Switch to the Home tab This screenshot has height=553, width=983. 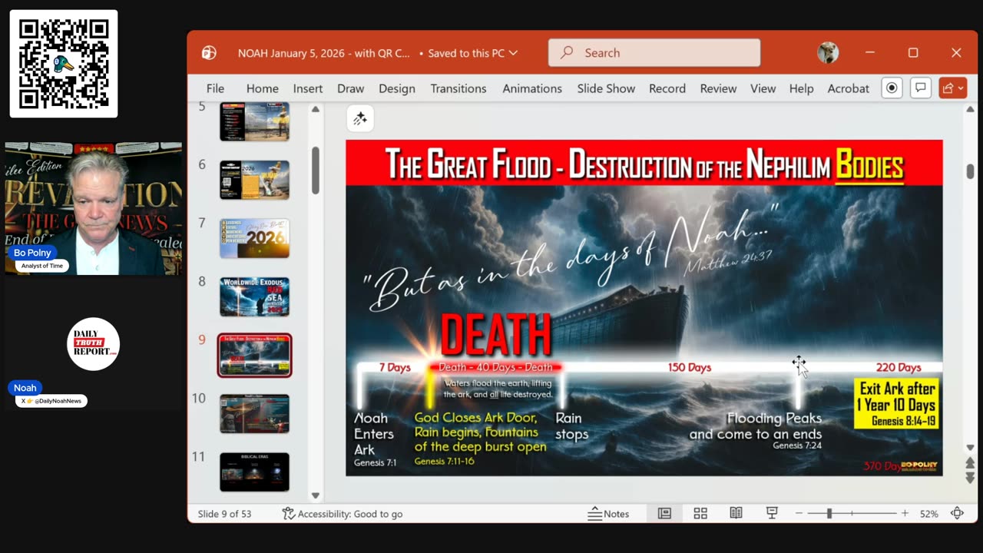[263, 88]
